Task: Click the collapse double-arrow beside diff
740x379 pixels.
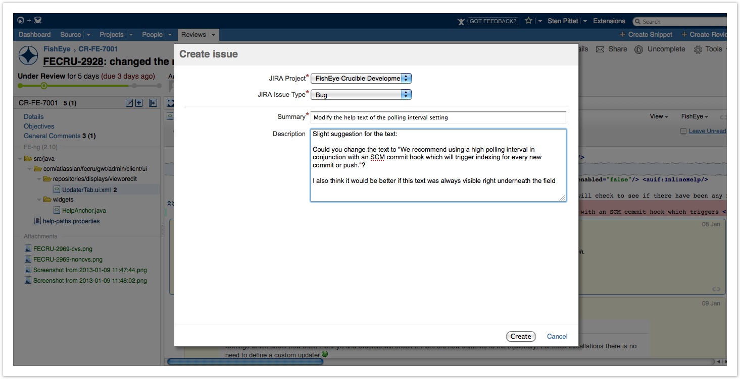Action: tap(170, 203)
